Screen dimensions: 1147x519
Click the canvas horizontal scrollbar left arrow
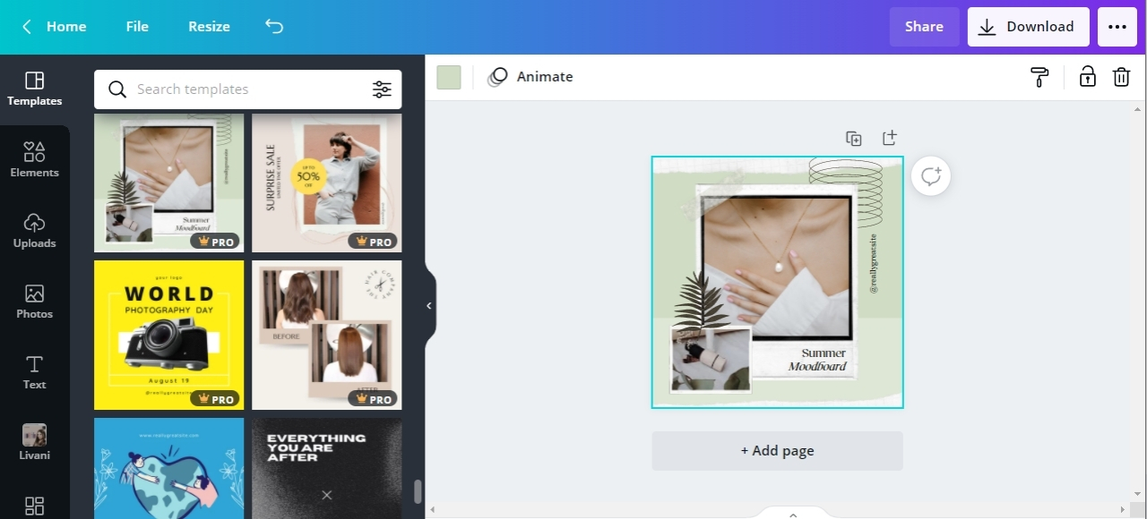(x=434, y=511)
